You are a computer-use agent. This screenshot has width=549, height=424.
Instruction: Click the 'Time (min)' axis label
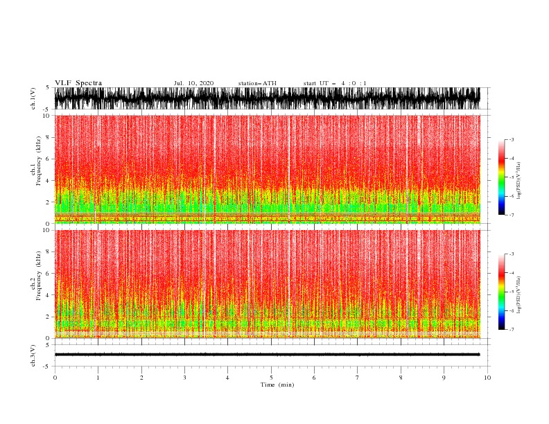(277, 385)
